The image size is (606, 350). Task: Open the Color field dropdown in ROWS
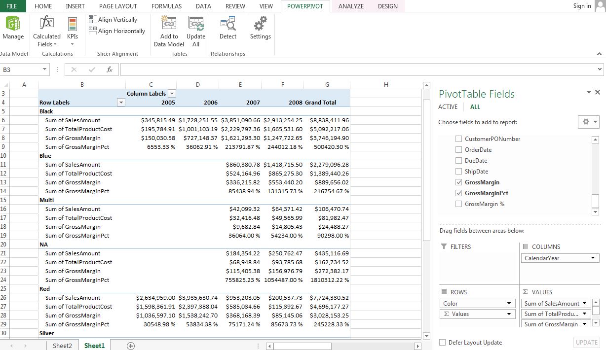coord(509,303)
